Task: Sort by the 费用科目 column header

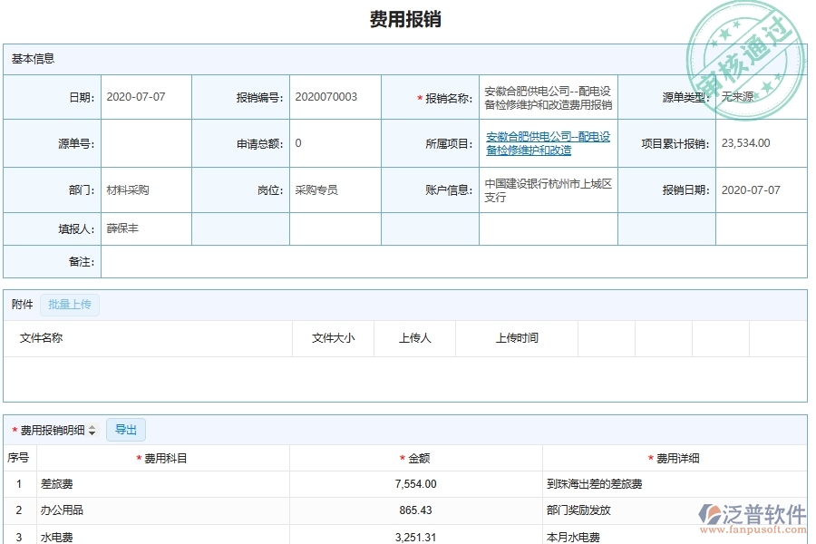Action: [169, 458]
